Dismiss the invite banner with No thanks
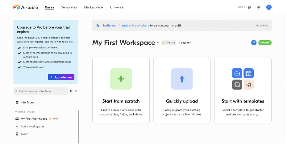Viewport: 287px width, 149px height. 262,26
